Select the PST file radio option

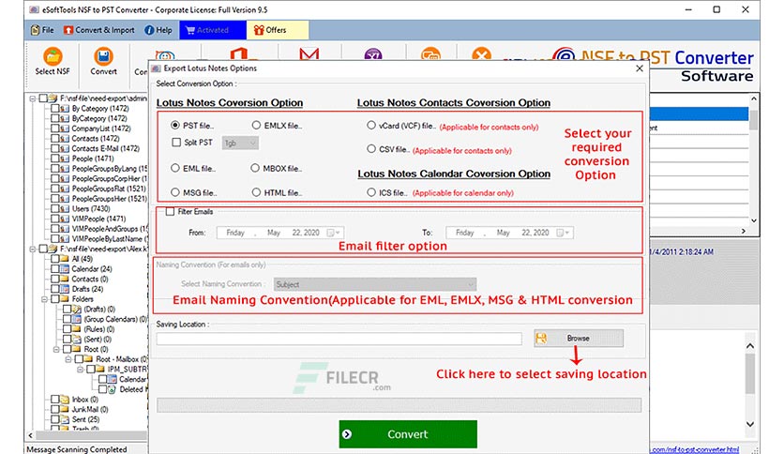tap(175, 126)
